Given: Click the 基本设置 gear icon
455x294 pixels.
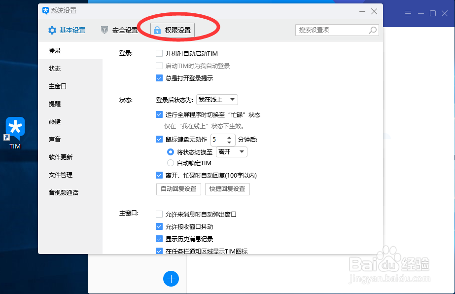Looking at the screenshot, I should point(52,30).
